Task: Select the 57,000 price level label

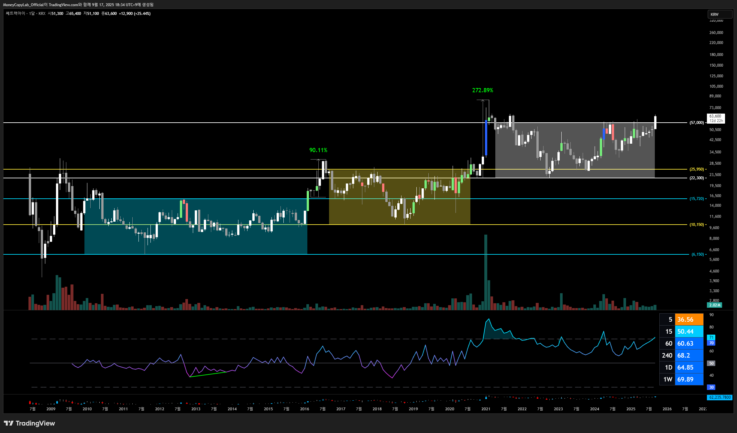Action: coord(697,123)
